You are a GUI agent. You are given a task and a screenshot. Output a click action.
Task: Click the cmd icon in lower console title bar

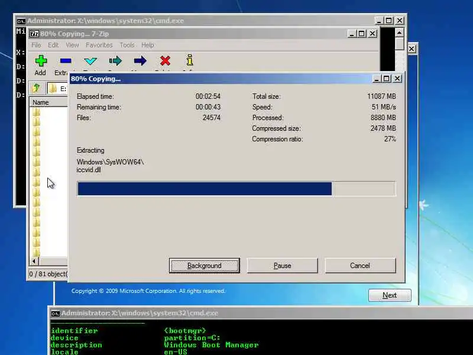55,314
